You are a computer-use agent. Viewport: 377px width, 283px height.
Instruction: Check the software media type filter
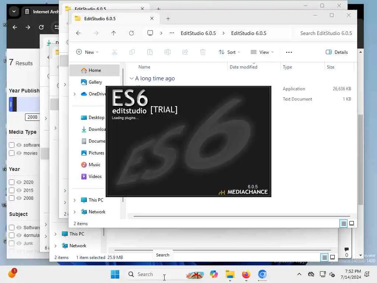(x=11, y=145)
